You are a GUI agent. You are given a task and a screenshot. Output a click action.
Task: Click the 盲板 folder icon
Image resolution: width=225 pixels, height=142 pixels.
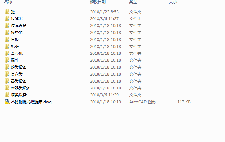point(7,39)
